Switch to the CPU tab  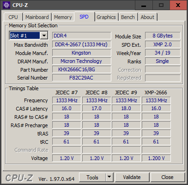13,17
